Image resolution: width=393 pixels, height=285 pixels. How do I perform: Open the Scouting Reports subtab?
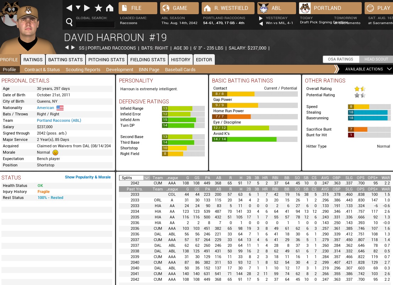[83, 70]
